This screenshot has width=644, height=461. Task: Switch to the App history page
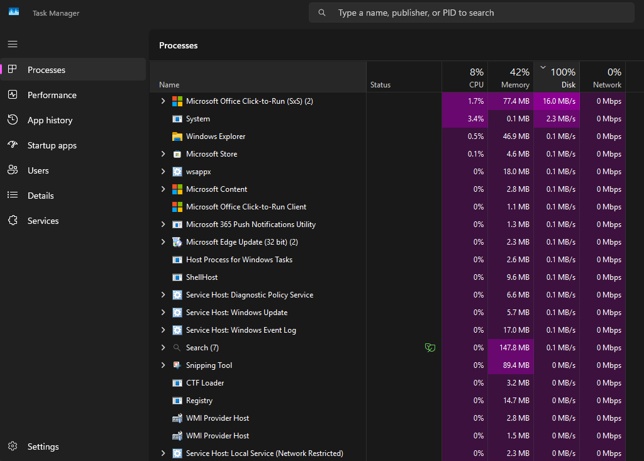click(73, 120)
